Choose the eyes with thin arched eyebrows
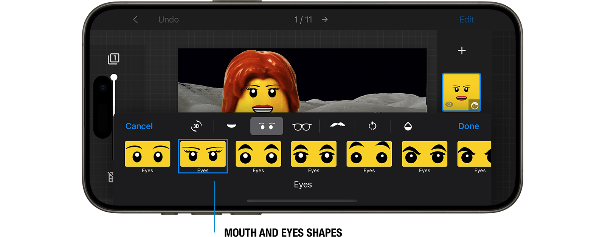The width and height of the screenshot is (605, 237). tap(147, 154)
